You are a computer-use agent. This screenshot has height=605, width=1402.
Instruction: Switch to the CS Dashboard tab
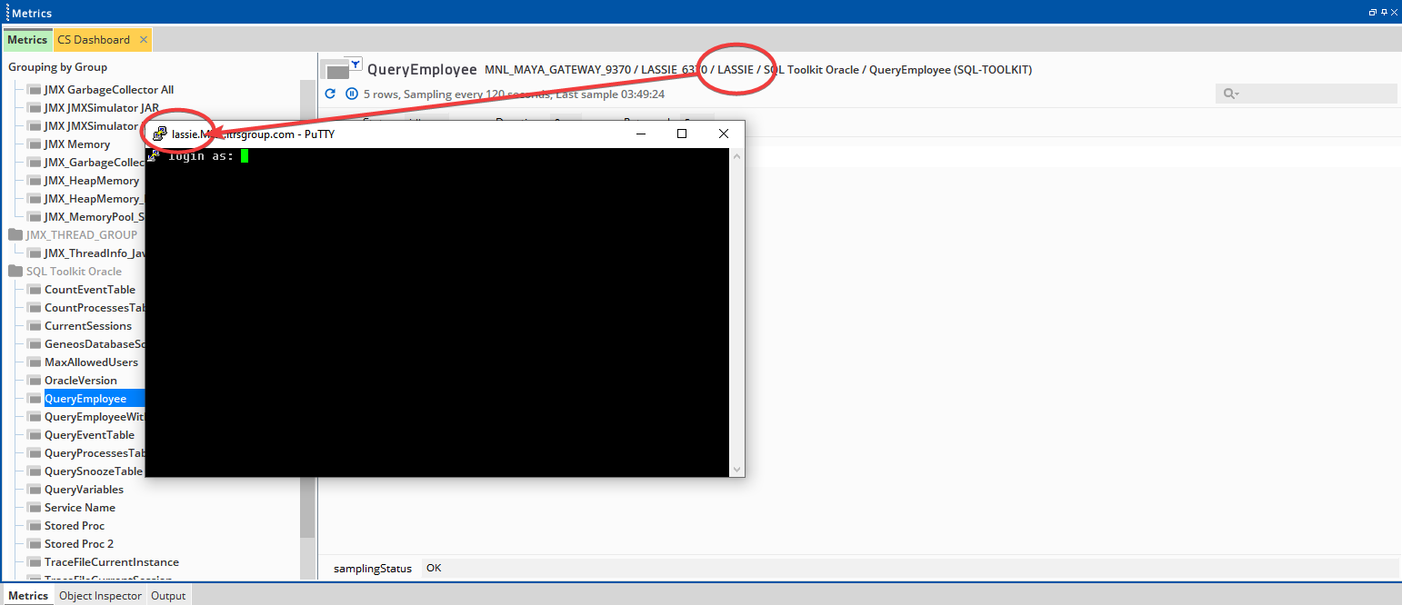click(x=95, y=40)
